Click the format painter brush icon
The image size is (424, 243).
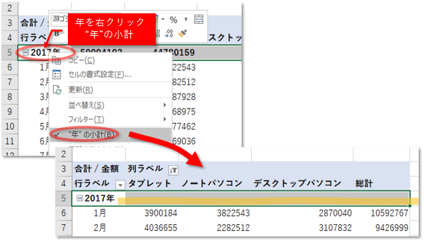183,34
